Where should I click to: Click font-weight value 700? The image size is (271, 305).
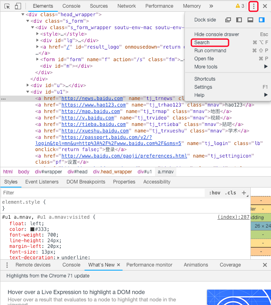(51, 235)
